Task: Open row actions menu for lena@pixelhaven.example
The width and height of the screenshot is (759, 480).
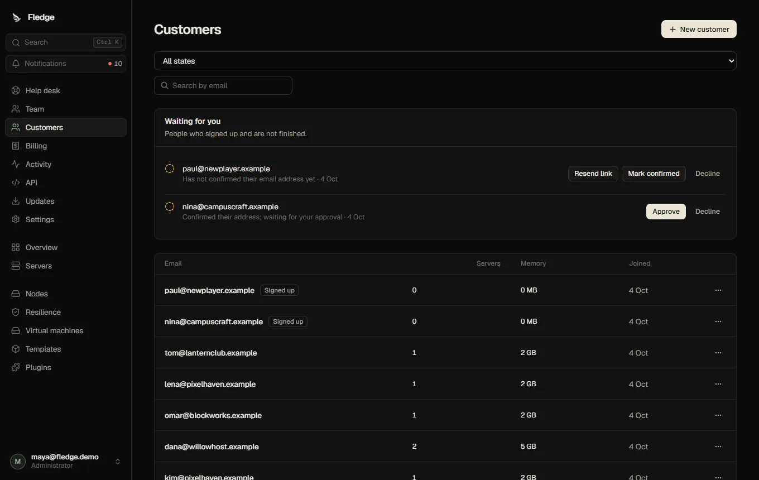Action: pyautogui.click(x=718, y=384)
